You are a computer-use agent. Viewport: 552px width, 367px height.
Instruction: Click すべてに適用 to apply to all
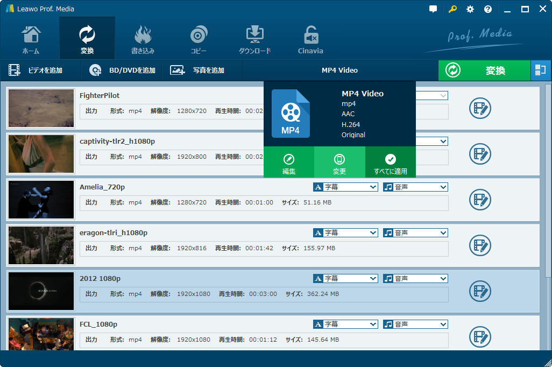point(390,164)
